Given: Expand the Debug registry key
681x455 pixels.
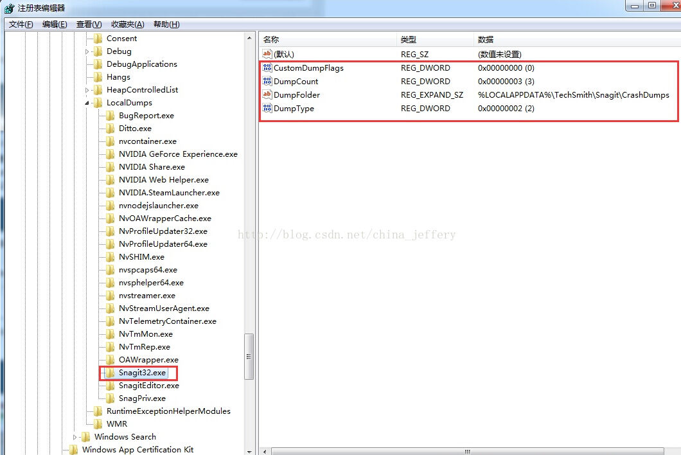Looking at the screenshot, I should pyautogui.click(x=87, y=51).
